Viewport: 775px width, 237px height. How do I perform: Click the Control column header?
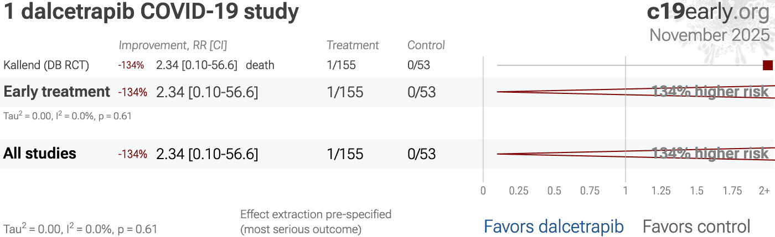pos(426,45)
